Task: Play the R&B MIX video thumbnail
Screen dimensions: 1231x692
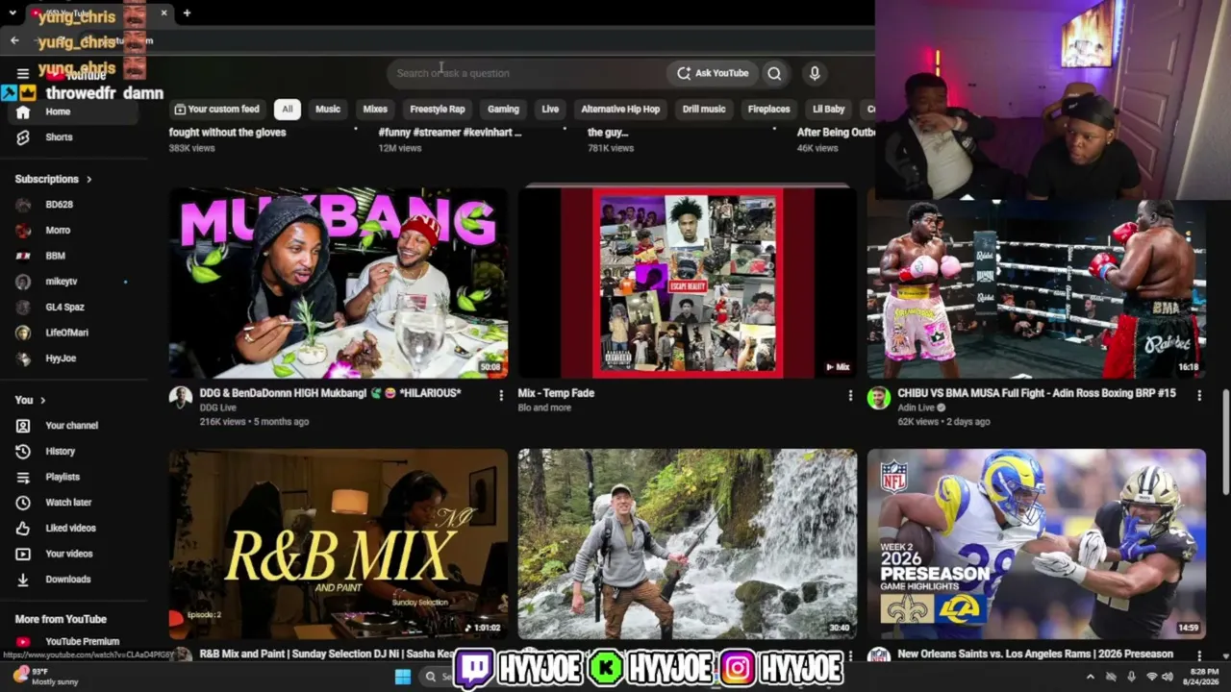Action: pos(339,544)
